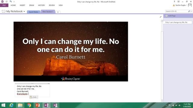Select the New Section 1 tab

[48, 12]
